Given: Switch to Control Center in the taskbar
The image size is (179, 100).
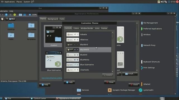Looking at the screenshot, I should click(x=43, y=99).
